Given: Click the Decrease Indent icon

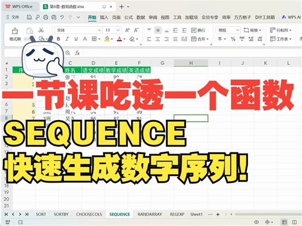Looking at the screenshot, I should click(x=175, y=30).
